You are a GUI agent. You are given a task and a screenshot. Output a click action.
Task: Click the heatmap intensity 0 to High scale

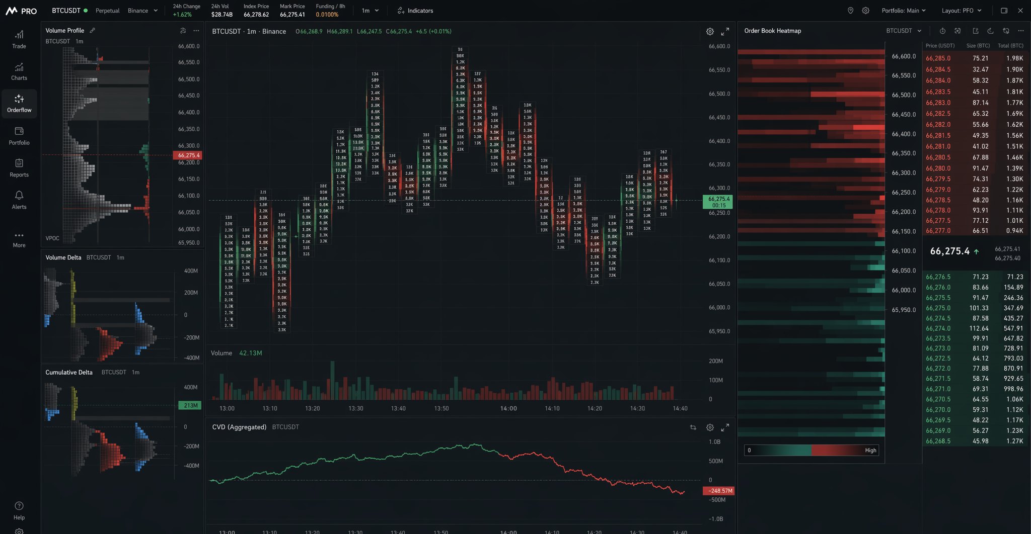point(812,450)
